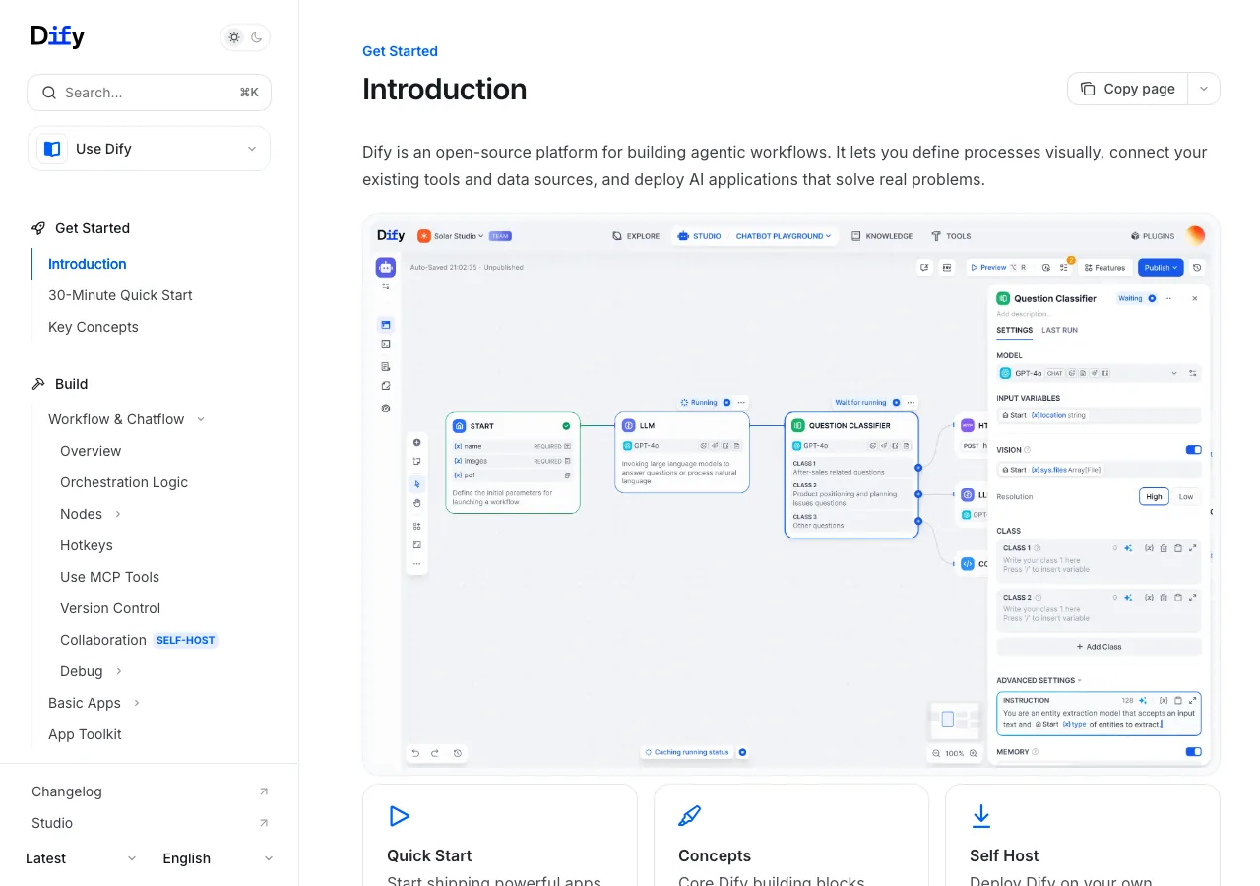The height and width of the screenshot is (886, 1260).
Task: Click the Concepts card icon
Action: pos(690,816)
